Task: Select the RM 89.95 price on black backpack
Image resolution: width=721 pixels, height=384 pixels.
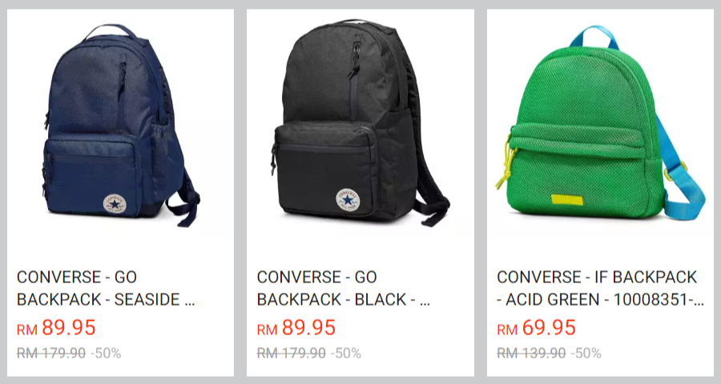Action: pos(296,328)
